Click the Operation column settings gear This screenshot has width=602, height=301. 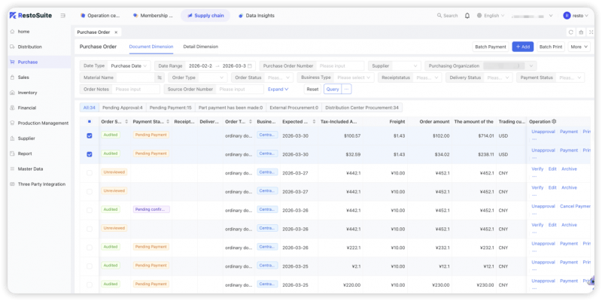tap(555, 121)
